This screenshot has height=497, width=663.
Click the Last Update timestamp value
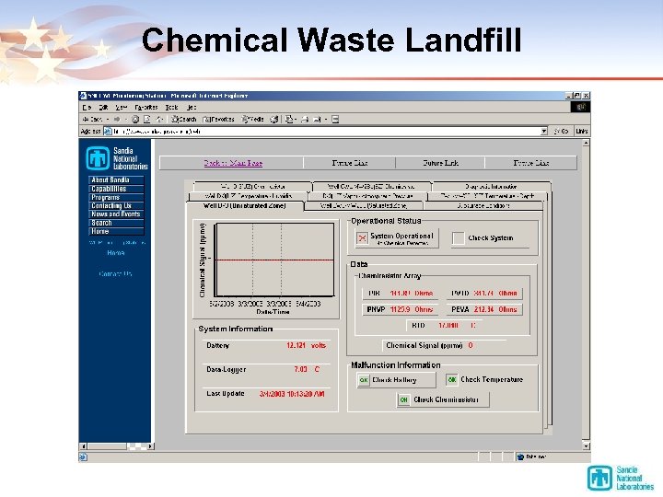point(292,394)
